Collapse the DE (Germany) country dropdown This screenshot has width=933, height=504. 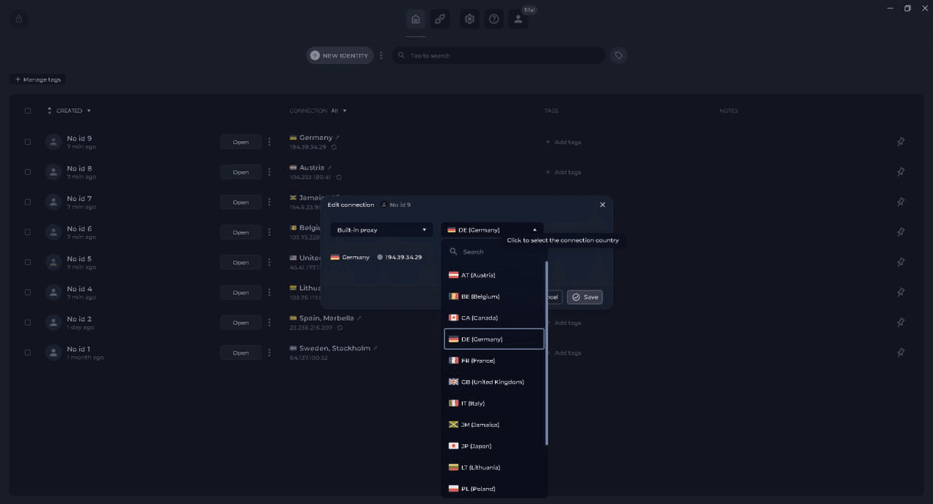(x=492, y=230)
